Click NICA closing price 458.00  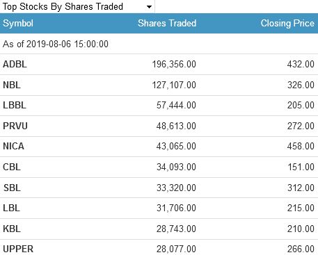pos(301,147)
